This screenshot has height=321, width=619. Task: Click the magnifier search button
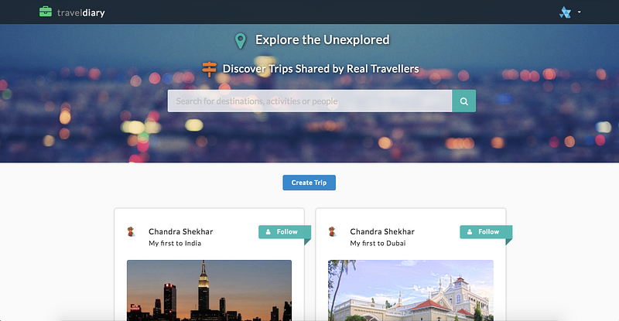[x=463, y=101]
